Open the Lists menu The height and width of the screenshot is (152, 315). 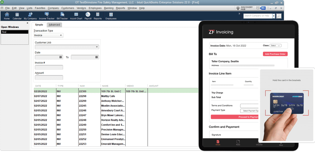(x=30, y=8)
